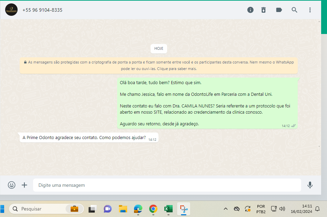Screen dimensions: 327x217
Task: Focus the Digite uma mensagem field
Action: click(x=167, y=185)
